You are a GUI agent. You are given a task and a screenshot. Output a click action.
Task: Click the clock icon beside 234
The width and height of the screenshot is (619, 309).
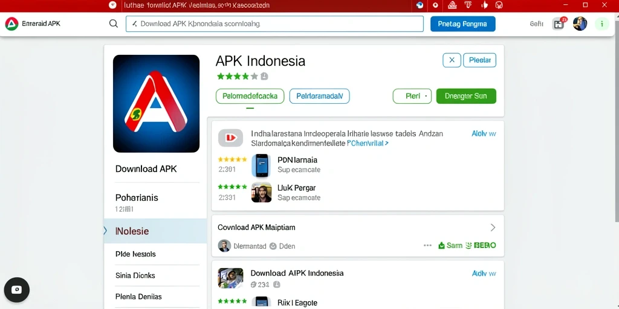click(x=277, y=284)
